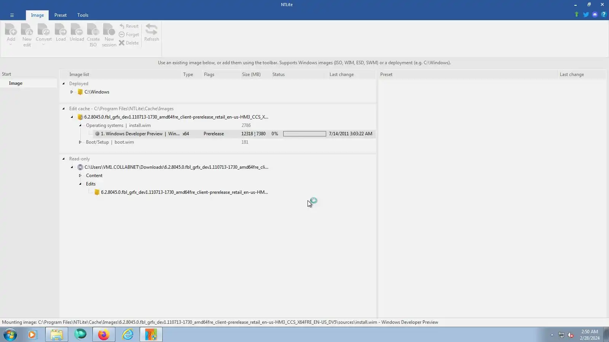Collapse the Downloads ISO path entry
This screenshot has height=342, width=609.
pyautogui.click(x=72, y=167)
